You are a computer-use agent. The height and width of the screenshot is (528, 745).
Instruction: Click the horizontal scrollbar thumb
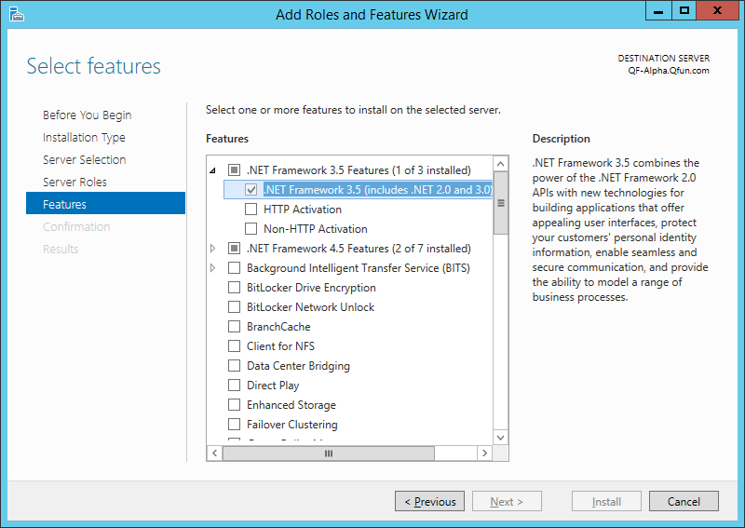click(x=328, y=454)
